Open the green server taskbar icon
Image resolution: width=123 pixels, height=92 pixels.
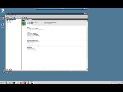click(28, 83)
